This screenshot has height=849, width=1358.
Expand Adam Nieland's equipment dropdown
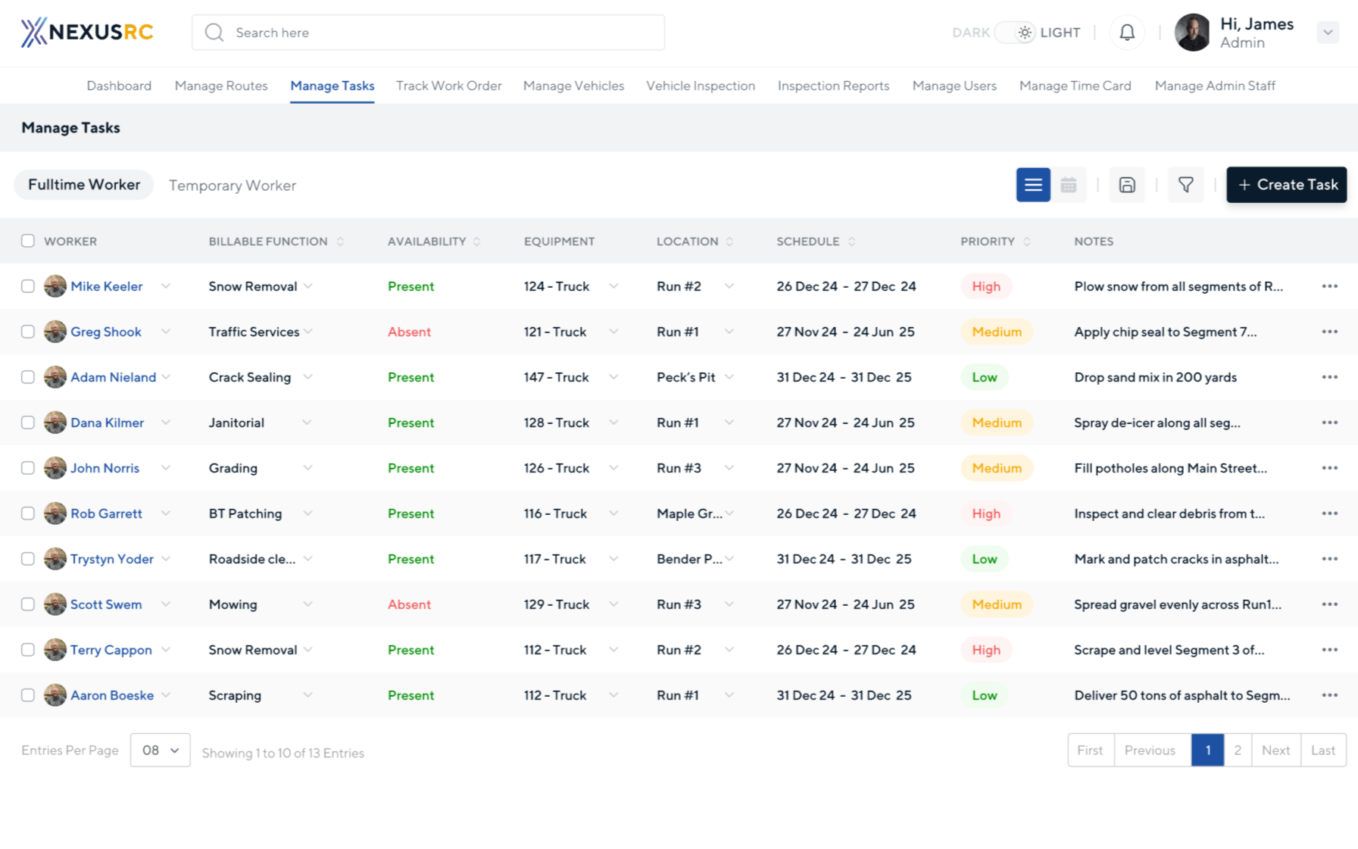(x=613, y=377)
